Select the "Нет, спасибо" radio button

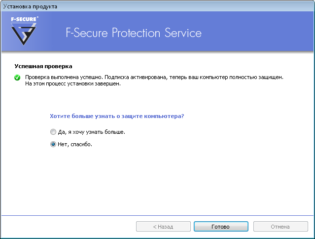click(x=53, y=145)
